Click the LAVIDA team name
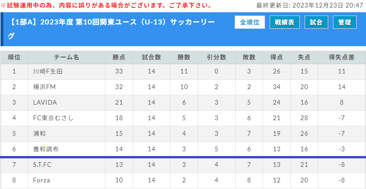Viewport: 366px width, 189px height. (x=45, y=102)
